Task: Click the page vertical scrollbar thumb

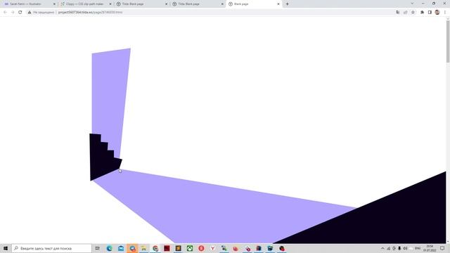Action: 448,41
